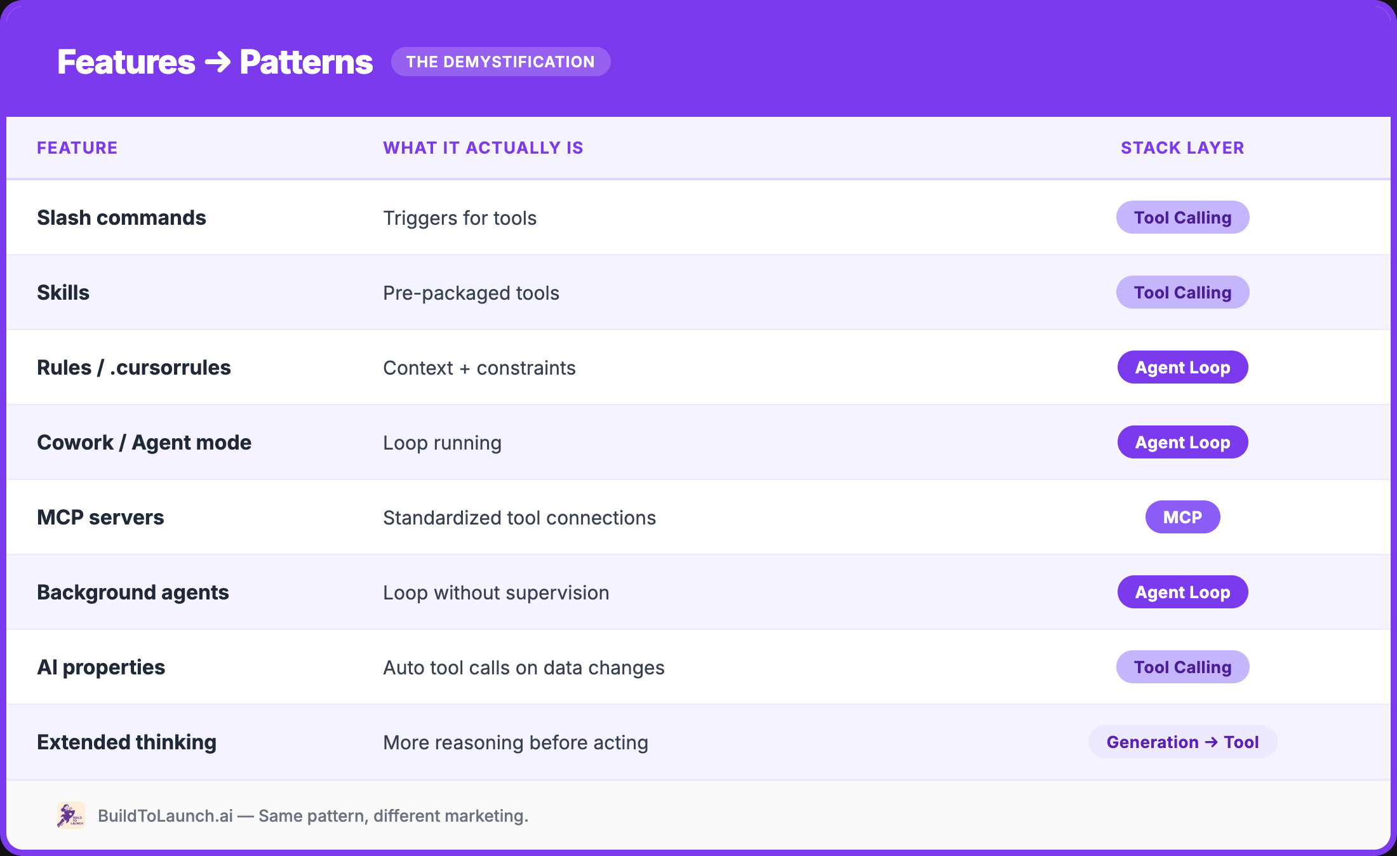The image size is (1397, 856).
Task: Select Agent Loop badge in Cowork row
Action: pyautogui.click(x=1182, y=443)
